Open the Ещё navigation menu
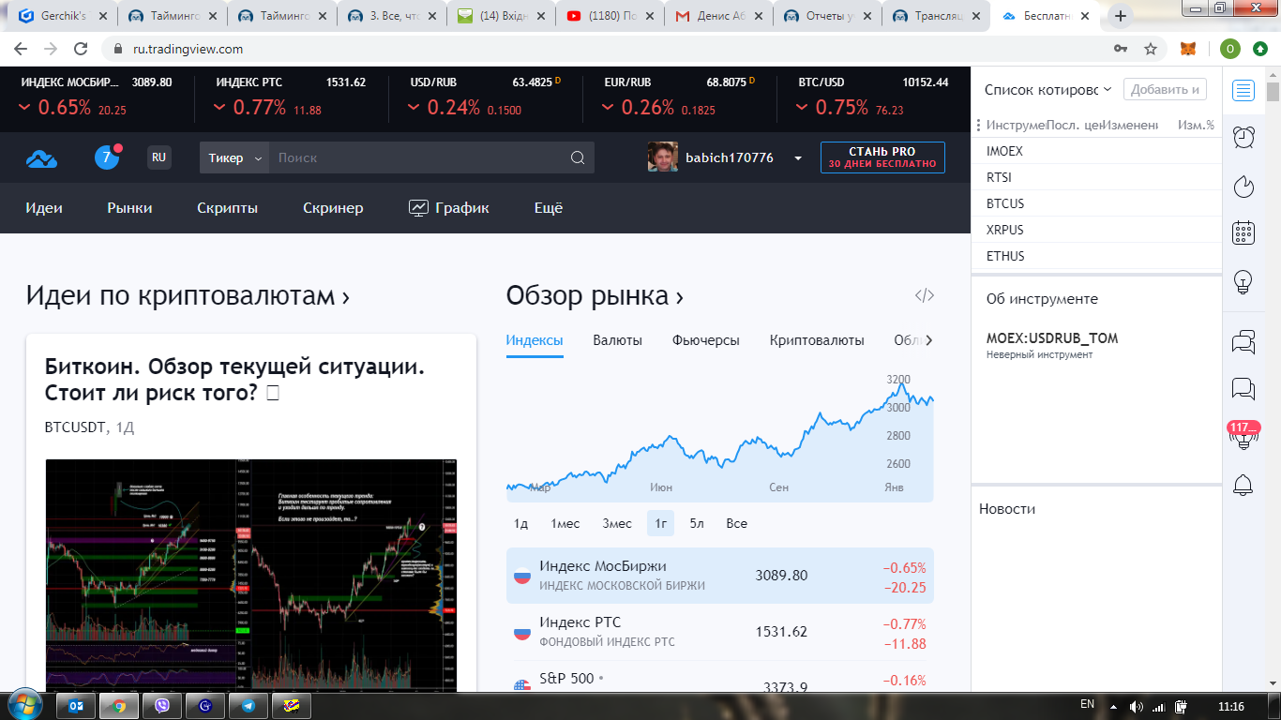The height and width of the screenshot is (720, 1281). tap(549, 208)
